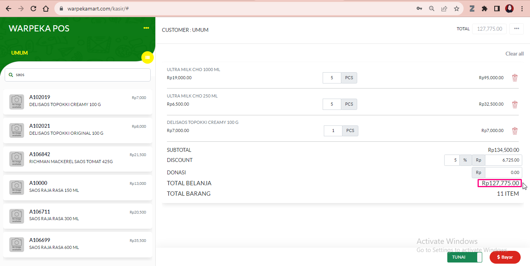The height and width of the screenshot is (266, 530).
Task: Open the saved passwords key icon
Action: tap(419, 9)
